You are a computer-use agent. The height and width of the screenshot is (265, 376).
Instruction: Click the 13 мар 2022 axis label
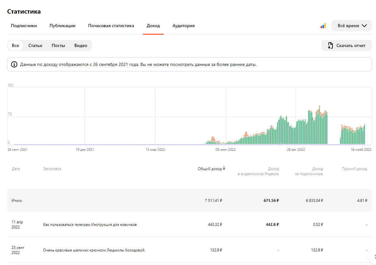[x=155, y=150]
